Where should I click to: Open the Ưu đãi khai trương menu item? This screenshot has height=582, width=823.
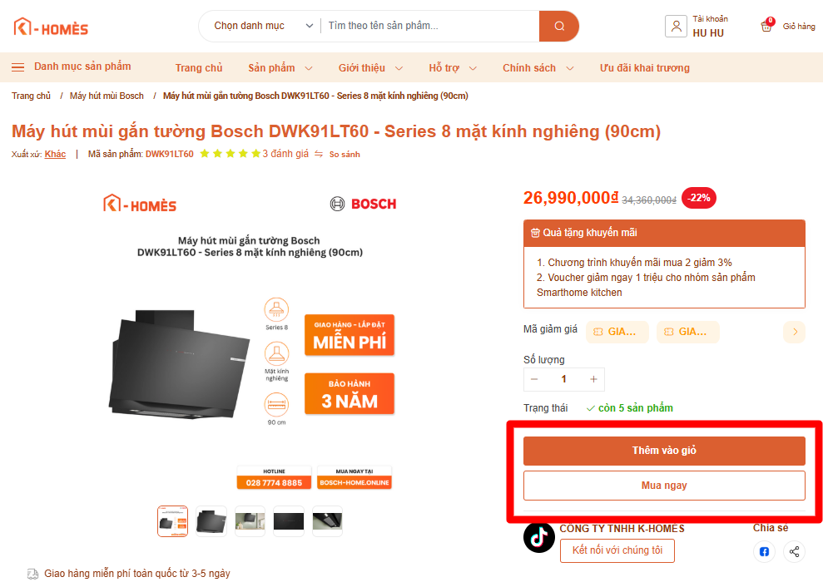pyautogui.click(x=645, y=68)
